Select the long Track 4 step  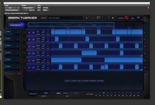click(x=89, y=53)
